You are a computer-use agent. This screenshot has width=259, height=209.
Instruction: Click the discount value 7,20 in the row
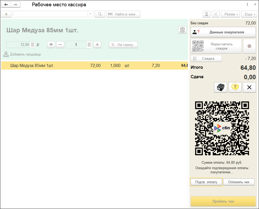coord(156,65)
